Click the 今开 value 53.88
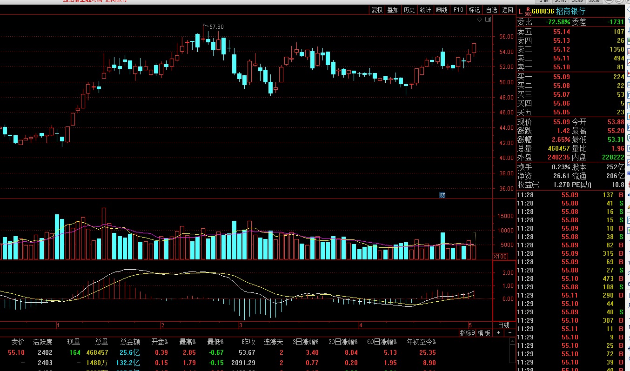630x371 pixels. [x=616, y=122]
